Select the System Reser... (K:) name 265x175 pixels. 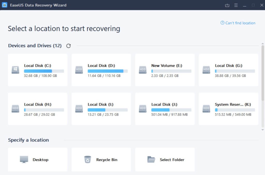[x=233, y=105]
